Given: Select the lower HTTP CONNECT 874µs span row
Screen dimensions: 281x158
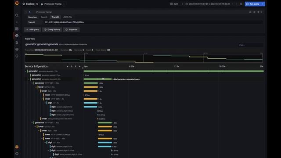Looking at the screenshot, I should (58, 95).
